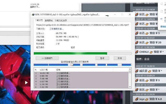
Task: Click the 2023-07-11 16:26:12 timestamp
Action: coord(145,66)
